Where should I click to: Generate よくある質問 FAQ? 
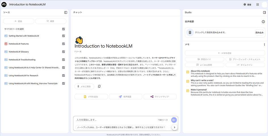click(204, 65)
